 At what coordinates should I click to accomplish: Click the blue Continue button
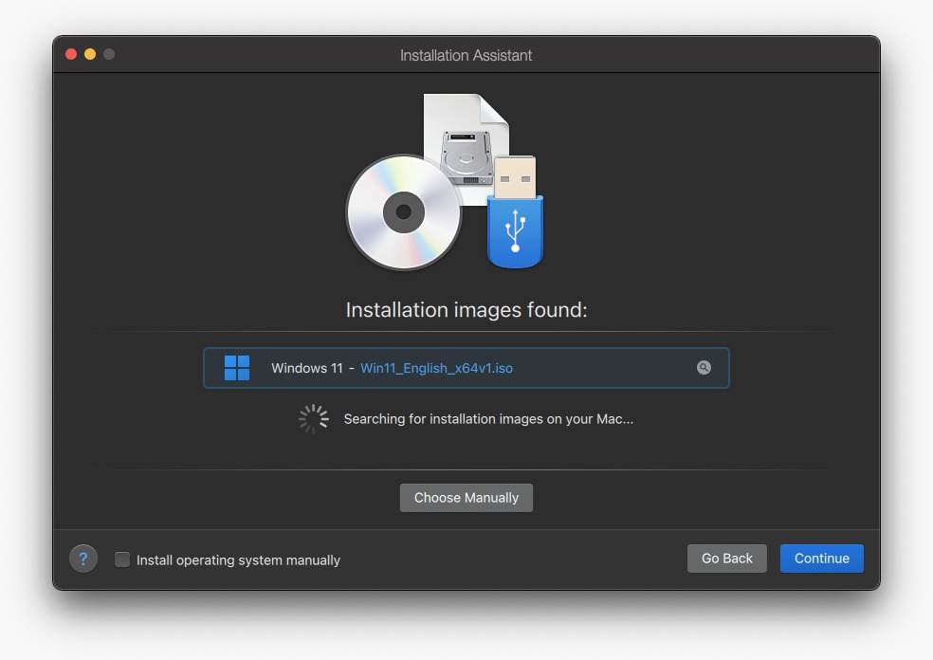[x=821, y=559]
